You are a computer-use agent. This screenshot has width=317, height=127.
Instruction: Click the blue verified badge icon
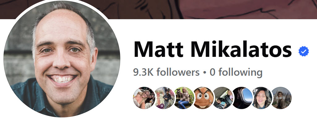[304, 52]
